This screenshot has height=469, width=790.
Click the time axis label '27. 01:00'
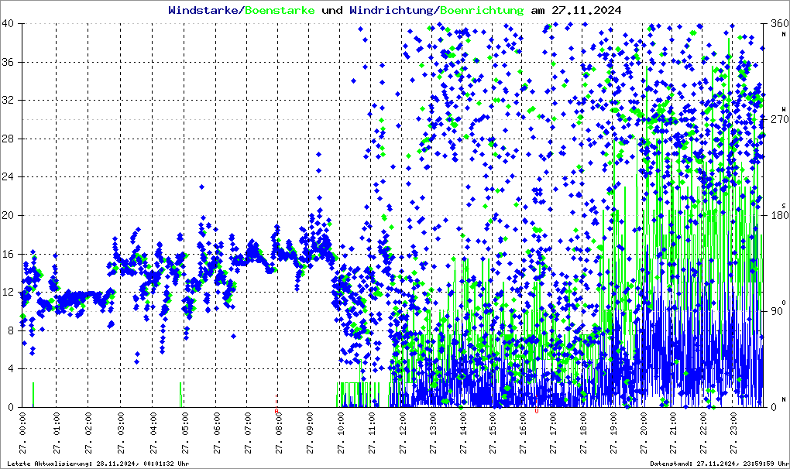[x=57, y=433]
